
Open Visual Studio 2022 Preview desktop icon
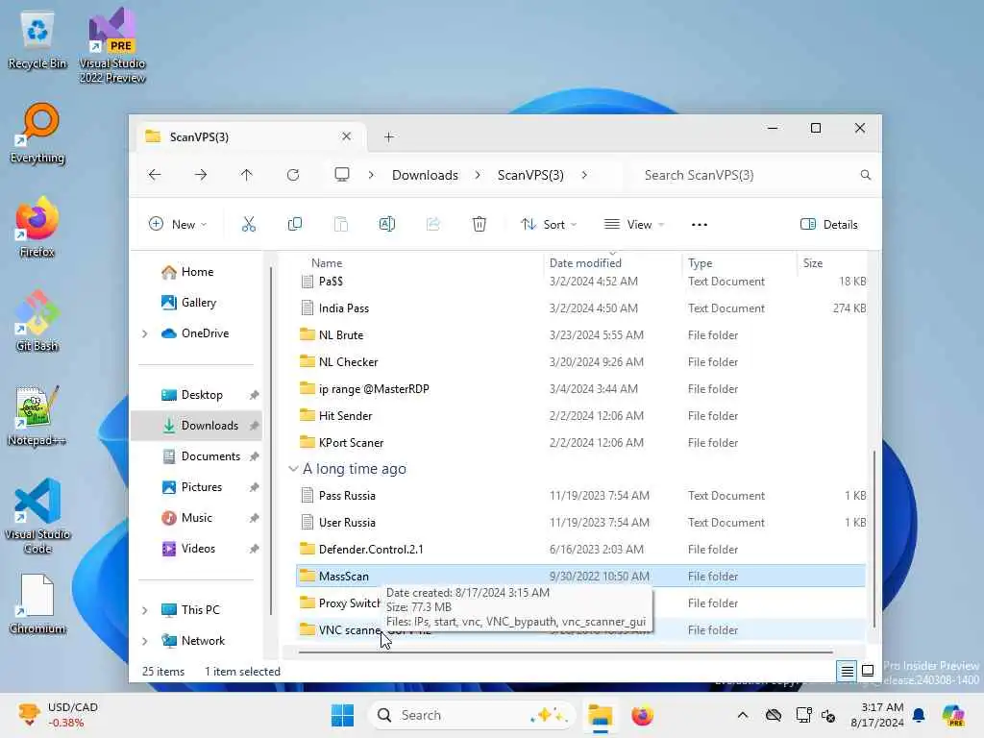pyautogui.click(x=112, y=45)
